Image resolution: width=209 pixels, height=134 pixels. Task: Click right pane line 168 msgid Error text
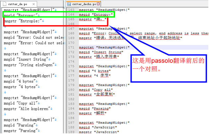(143, 33)
